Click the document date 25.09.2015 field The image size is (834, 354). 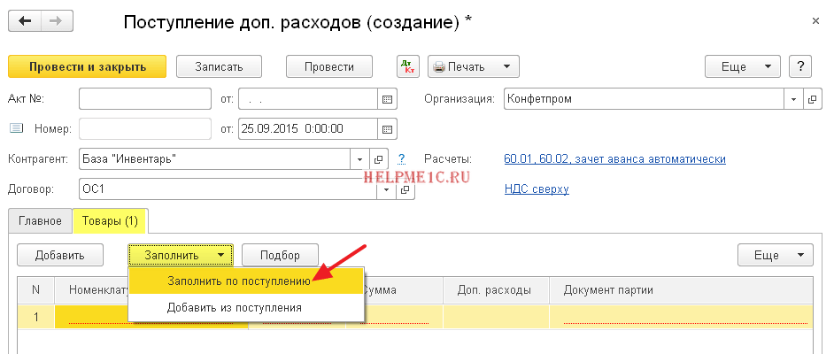coord(308,128)
